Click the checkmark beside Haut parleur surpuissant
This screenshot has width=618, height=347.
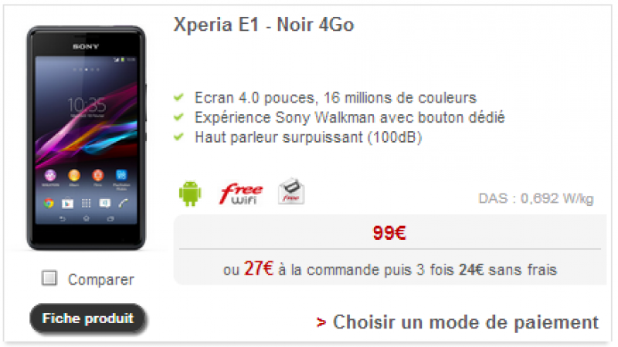coord(179,136)
